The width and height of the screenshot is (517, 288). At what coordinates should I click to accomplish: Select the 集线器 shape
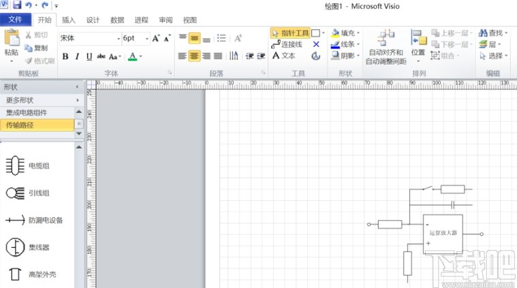point(28,247)
